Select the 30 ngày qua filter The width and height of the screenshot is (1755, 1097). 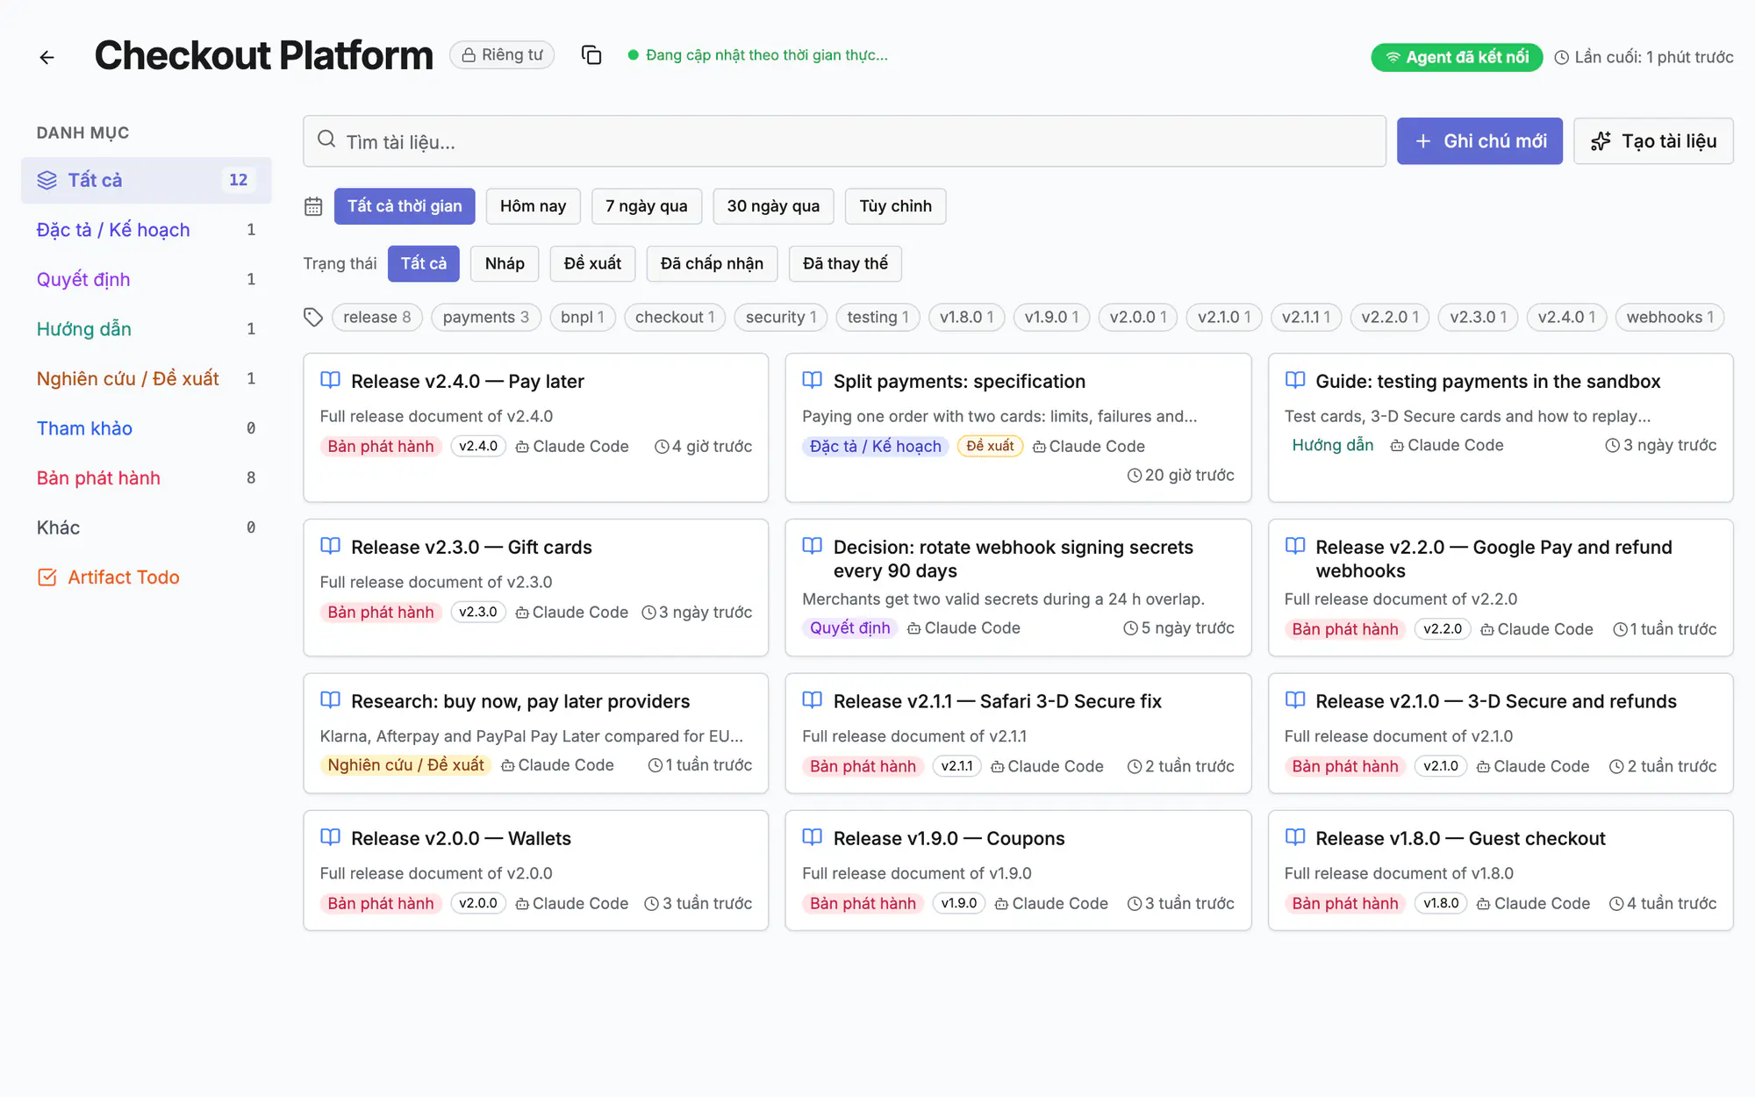773,206
